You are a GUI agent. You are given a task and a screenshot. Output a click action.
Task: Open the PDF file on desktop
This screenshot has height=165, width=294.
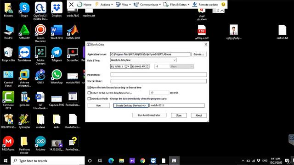pyautogui.click(x=202, y=32)
